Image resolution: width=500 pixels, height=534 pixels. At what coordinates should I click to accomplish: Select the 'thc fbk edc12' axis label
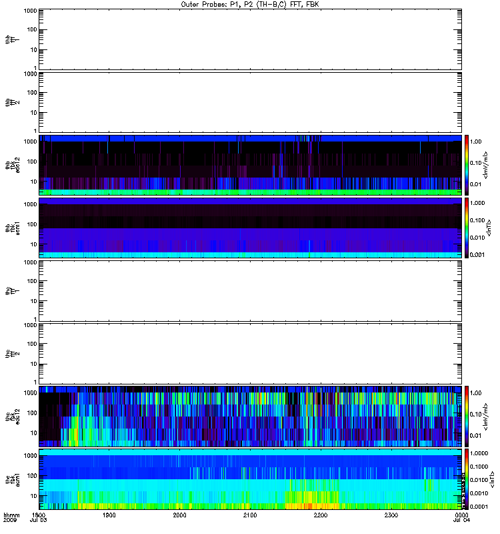(13, 417)
